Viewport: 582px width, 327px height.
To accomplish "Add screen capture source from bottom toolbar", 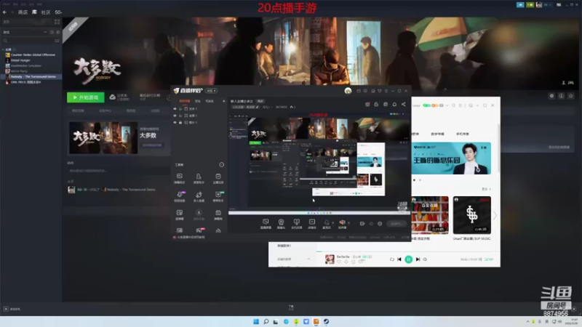I will [266, 224].
